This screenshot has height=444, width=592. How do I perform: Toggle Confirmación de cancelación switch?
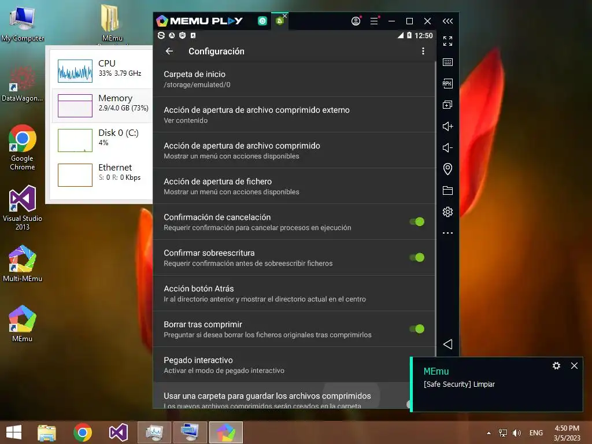(417, 221)
